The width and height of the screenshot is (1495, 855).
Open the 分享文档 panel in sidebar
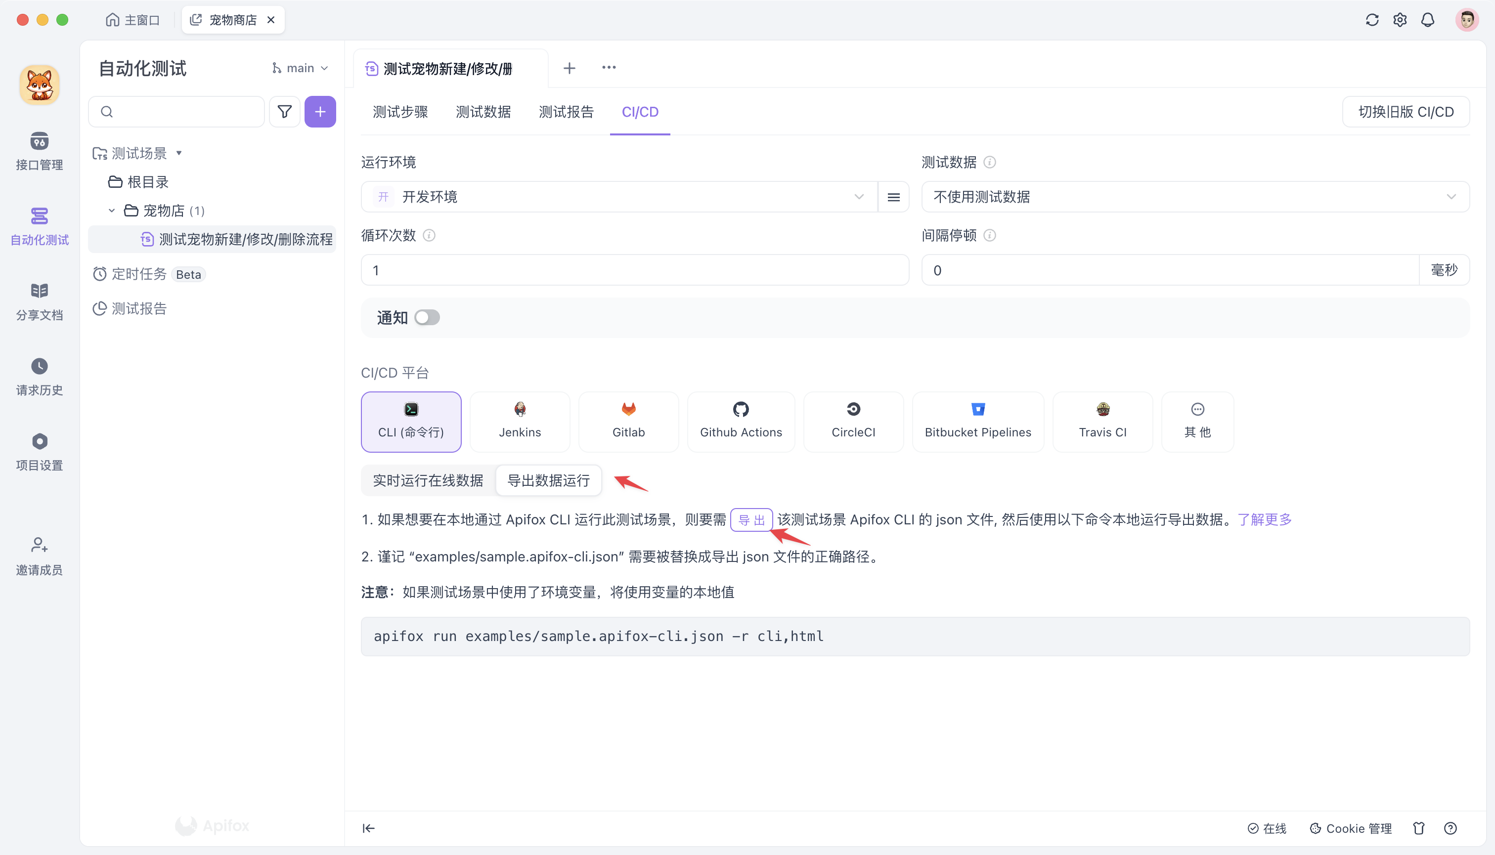click(x=39, y=300)
